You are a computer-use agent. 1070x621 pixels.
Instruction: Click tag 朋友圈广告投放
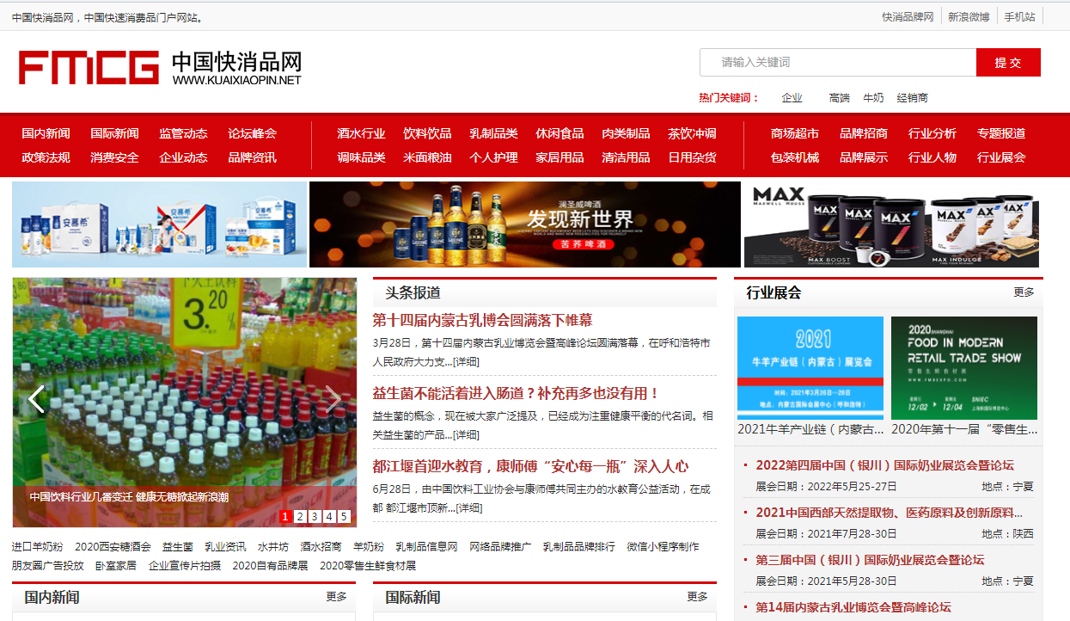48,566
